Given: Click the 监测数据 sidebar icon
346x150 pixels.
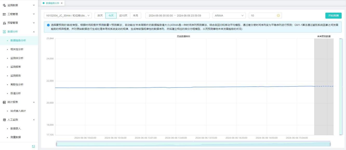Looking at the screenshot, I should 4,5.
